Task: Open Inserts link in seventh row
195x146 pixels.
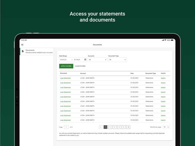Action: click(163, 106)
